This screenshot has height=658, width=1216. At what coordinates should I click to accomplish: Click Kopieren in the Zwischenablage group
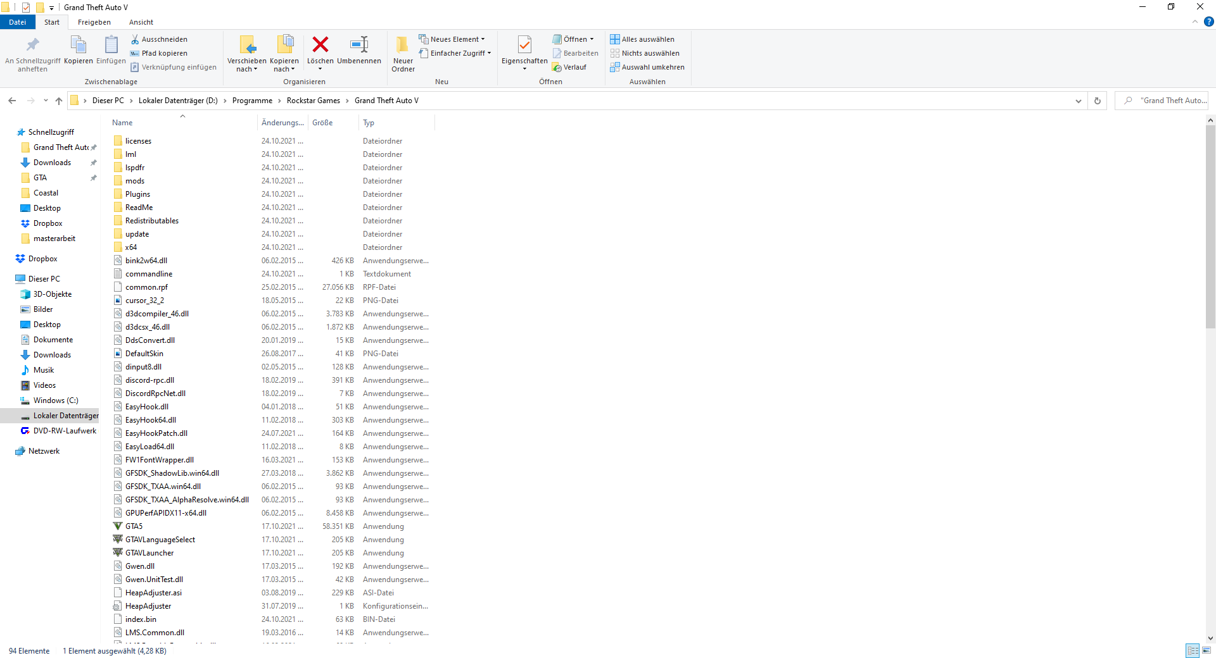(79, 51)
